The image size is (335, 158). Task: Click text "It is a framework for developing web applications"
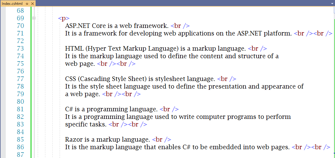point(140,33)
